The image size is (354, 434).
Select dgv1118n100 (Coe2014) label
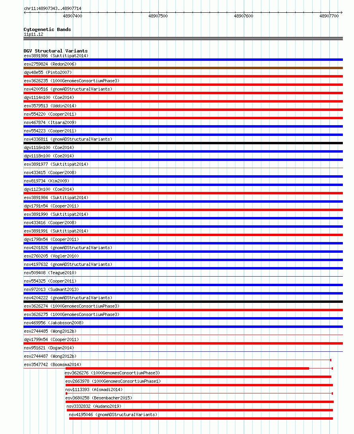49,156
